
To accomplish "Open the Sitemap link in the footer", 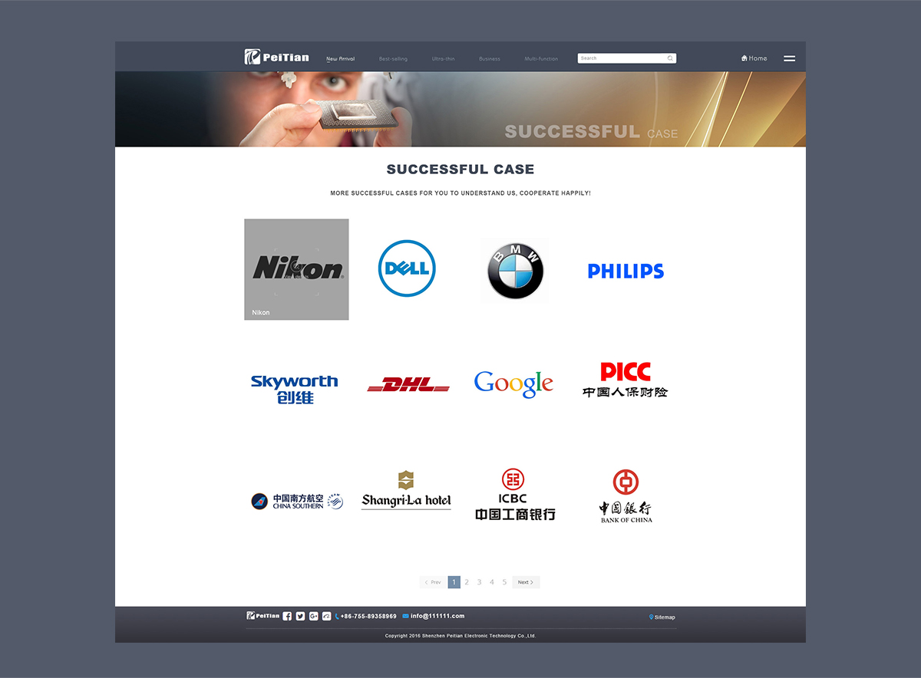I will click(662, 617).
